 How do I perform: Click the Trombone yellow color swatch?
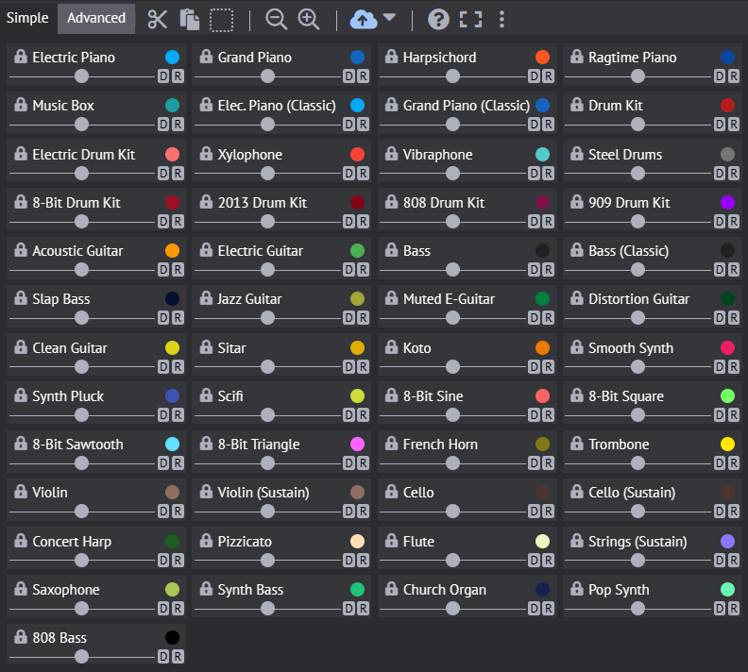727,445
